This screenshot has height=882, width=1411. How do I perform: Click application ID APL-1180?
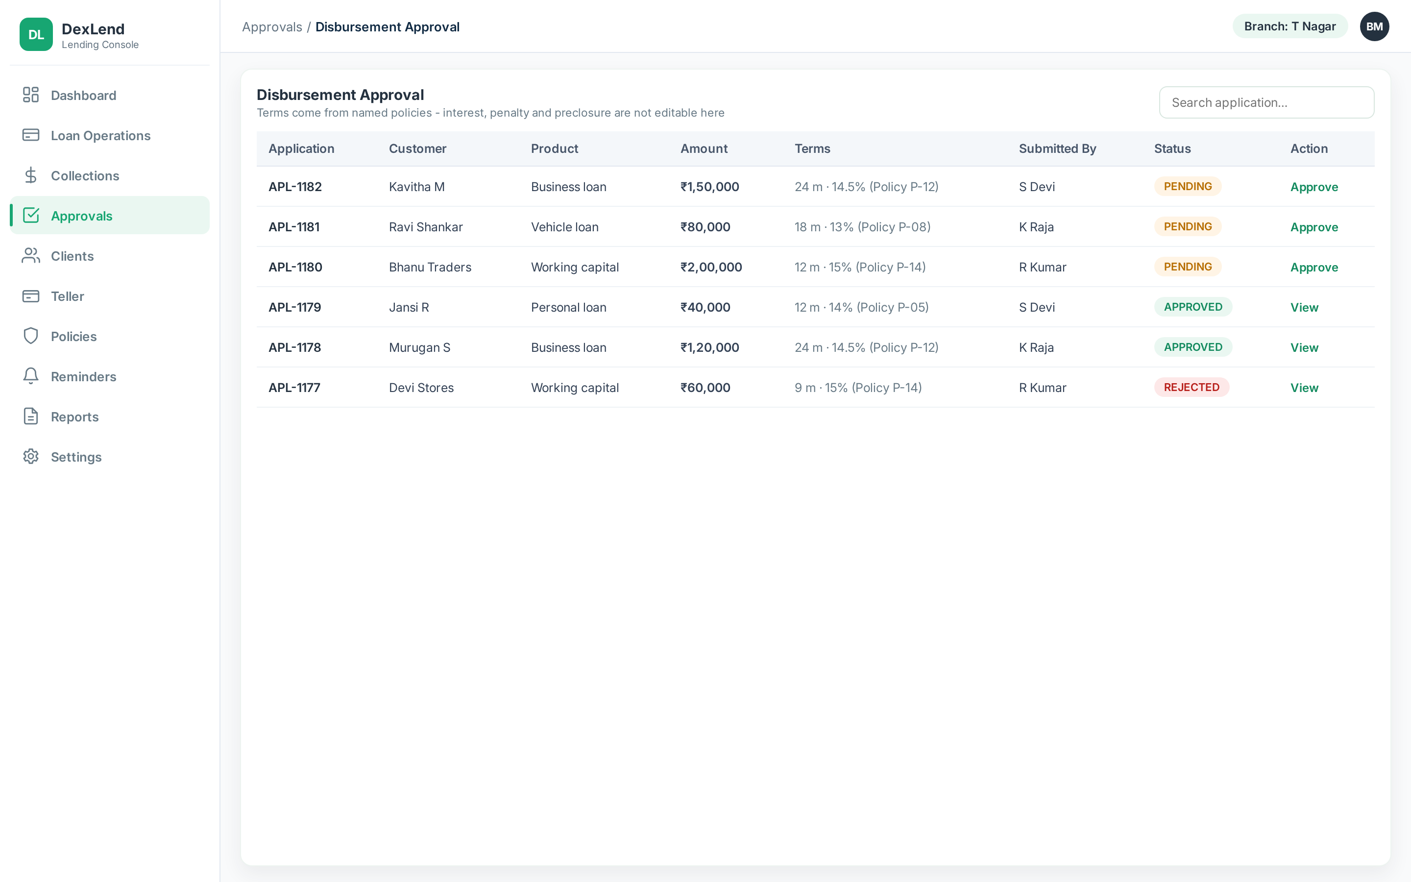point(295,268)
